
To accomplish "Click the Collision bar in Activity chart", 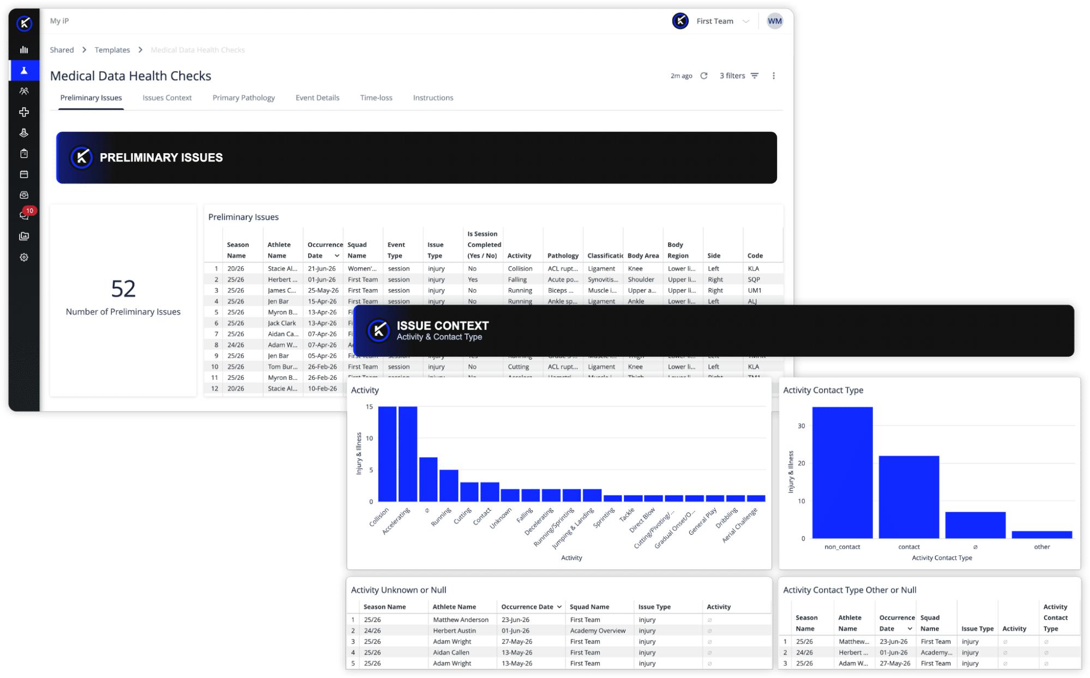I will (387, 454).
